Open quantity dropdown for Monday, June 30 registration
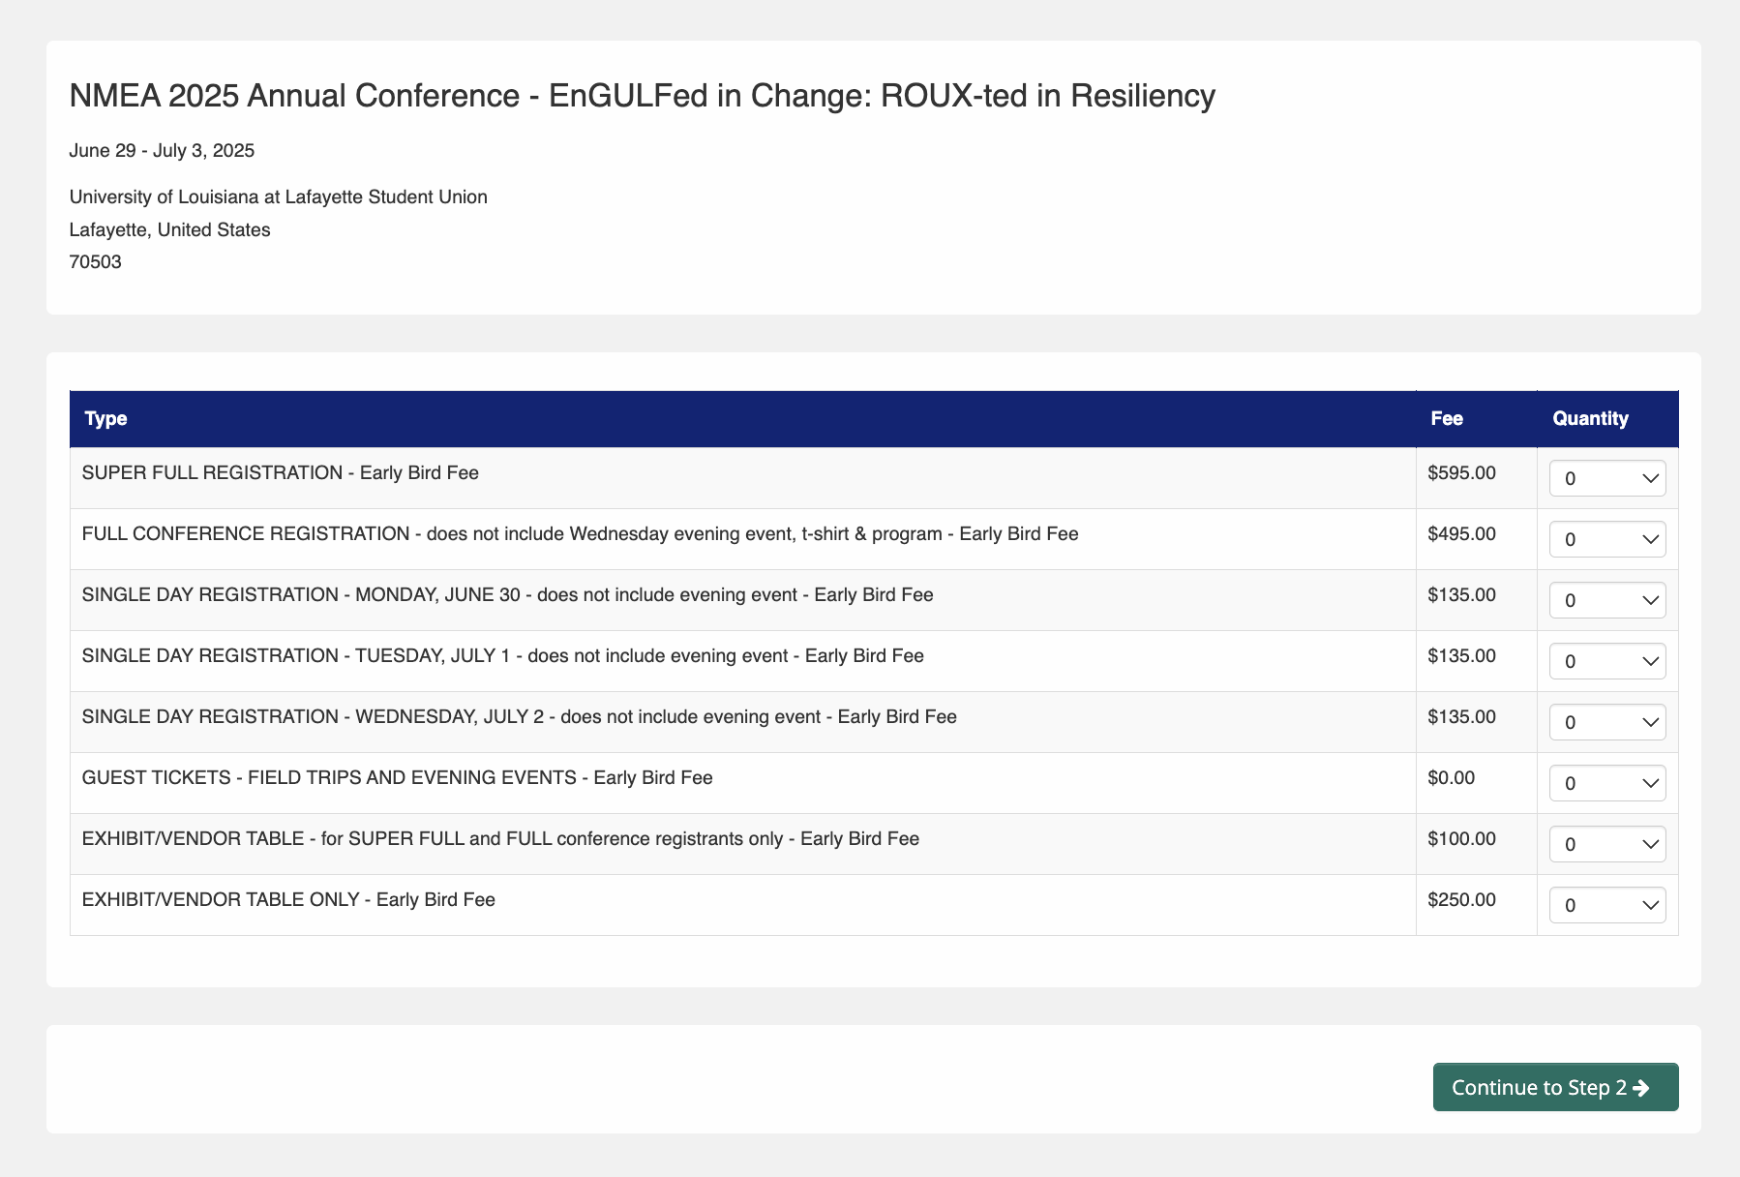1740x1177 pixels. tap(1607, 600)
